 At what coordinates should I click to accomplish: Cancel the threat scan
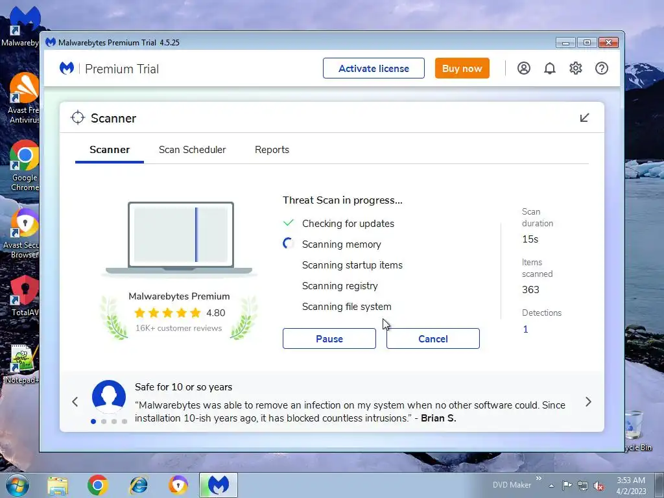tap(433, 338)
